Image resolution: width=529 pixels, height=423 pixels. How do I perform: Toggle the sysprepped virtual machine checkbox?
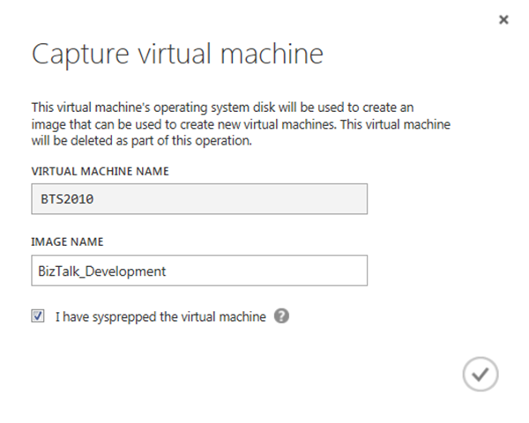click(x=38, y=316)
